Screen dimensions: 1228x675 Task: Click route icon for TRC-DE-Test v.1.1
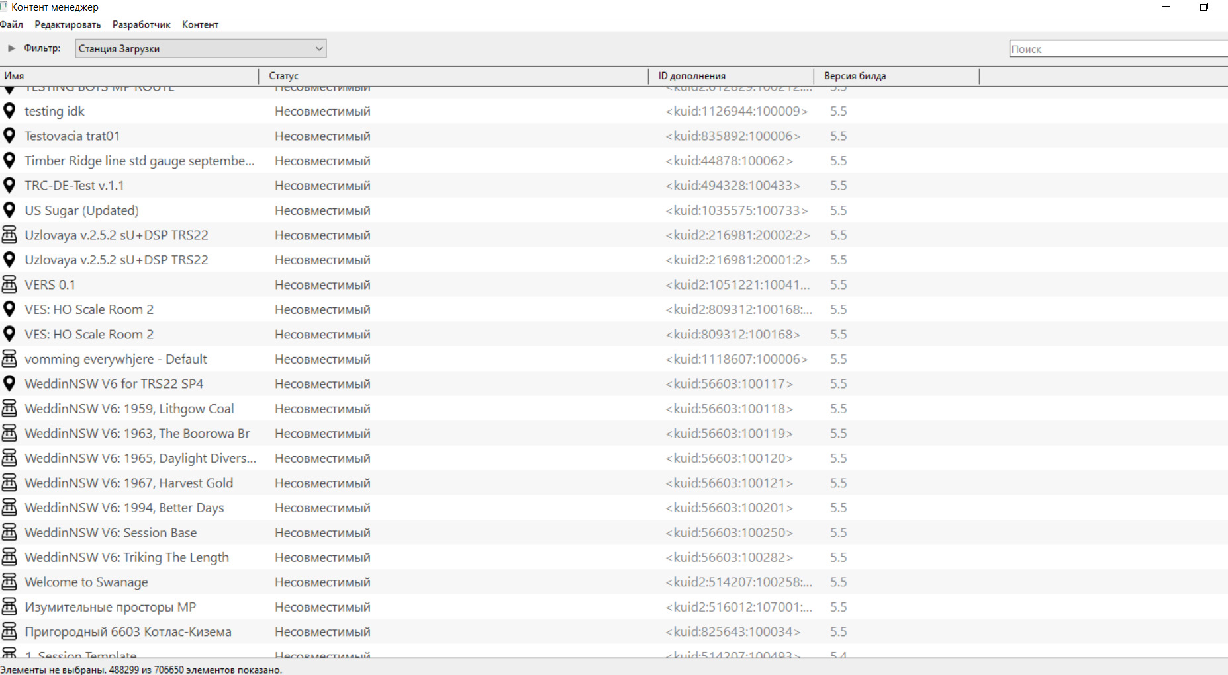(9, 186)
